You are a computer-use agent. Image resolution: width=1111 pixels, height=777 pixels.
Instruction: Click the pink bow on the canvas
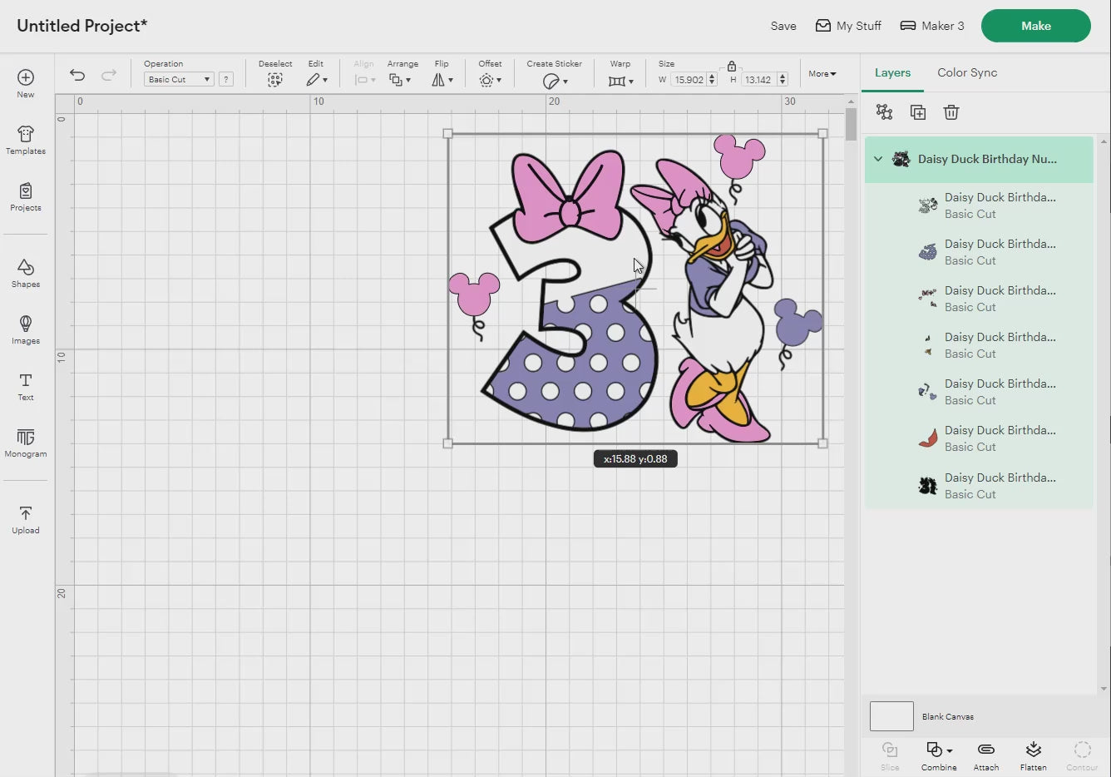coord(568,196)
